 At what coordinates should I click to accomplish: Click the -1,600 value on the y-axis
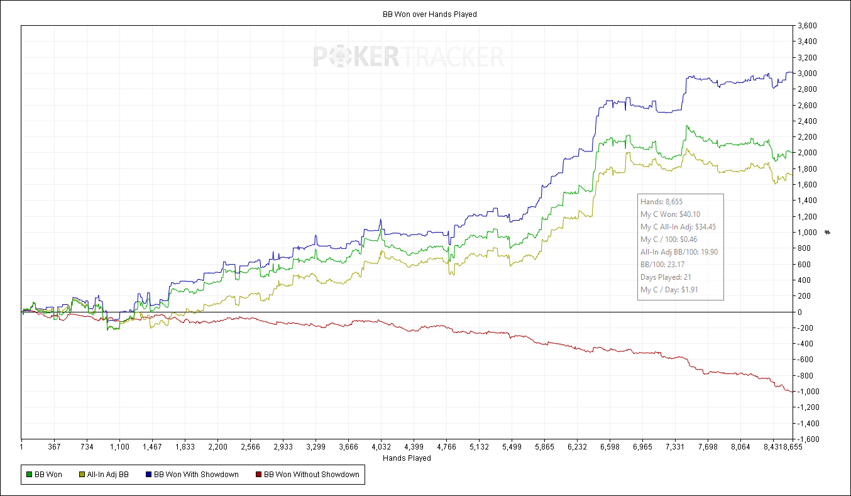pos(807,439)
